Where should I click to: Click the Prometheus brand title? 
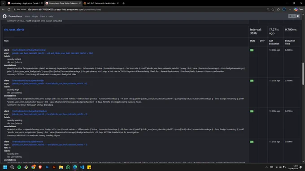click(x=15, y=16)
